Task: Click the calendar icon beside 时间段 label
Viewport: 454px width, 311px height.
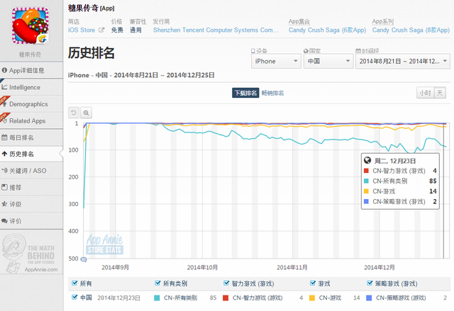Action: 358,51
